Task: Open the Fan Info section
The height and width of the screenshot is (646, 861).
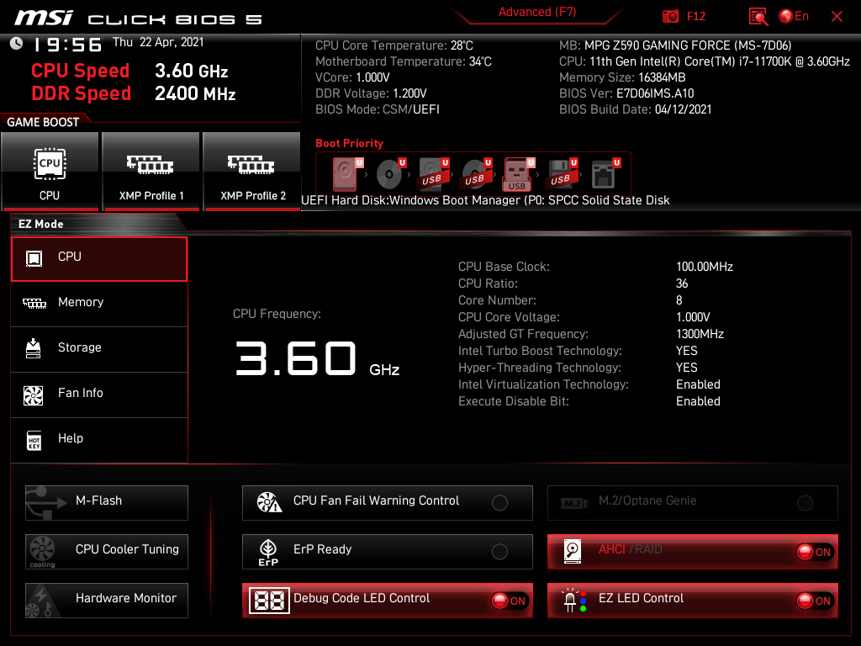Action: [99, 395]
